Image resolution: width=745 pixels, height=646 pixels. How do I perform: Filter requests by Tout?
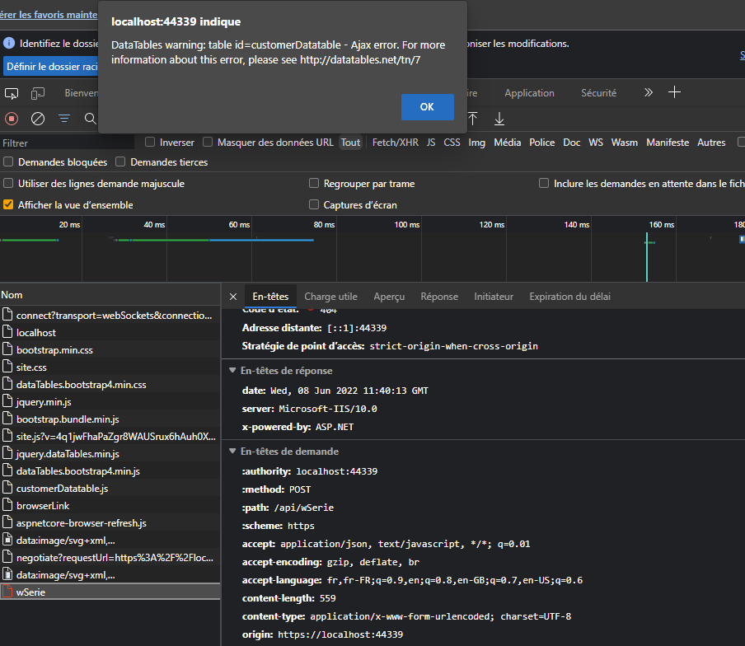coord(350,143)
